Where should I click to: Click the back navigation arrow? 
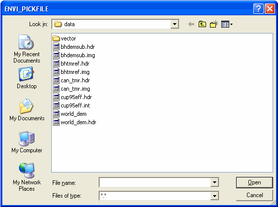point(191,24)
